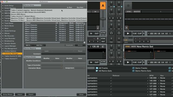Viewport: 173px width, 97px height.
Task: Switch to the GRID tab below MOVE
Action: (x=126, y=42)
